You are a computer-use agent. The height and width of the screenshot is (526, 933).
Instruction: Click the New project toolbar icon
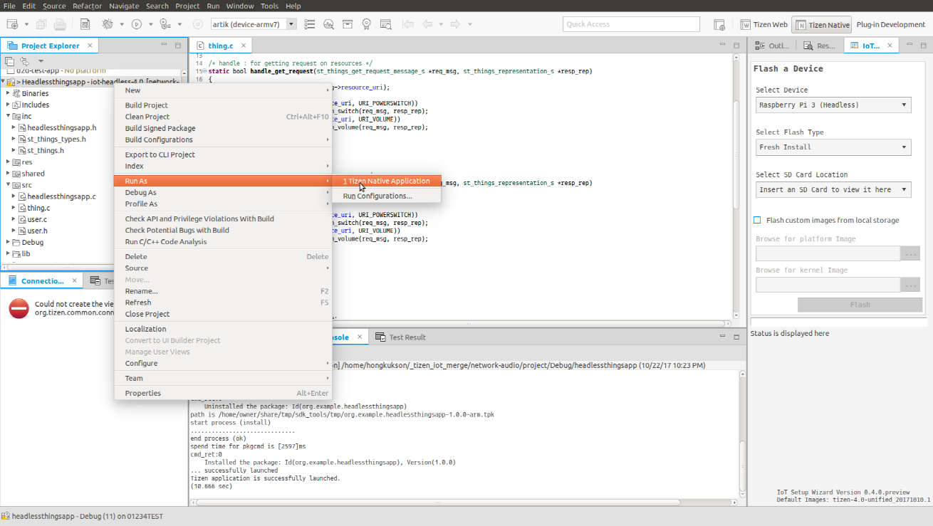12,24
